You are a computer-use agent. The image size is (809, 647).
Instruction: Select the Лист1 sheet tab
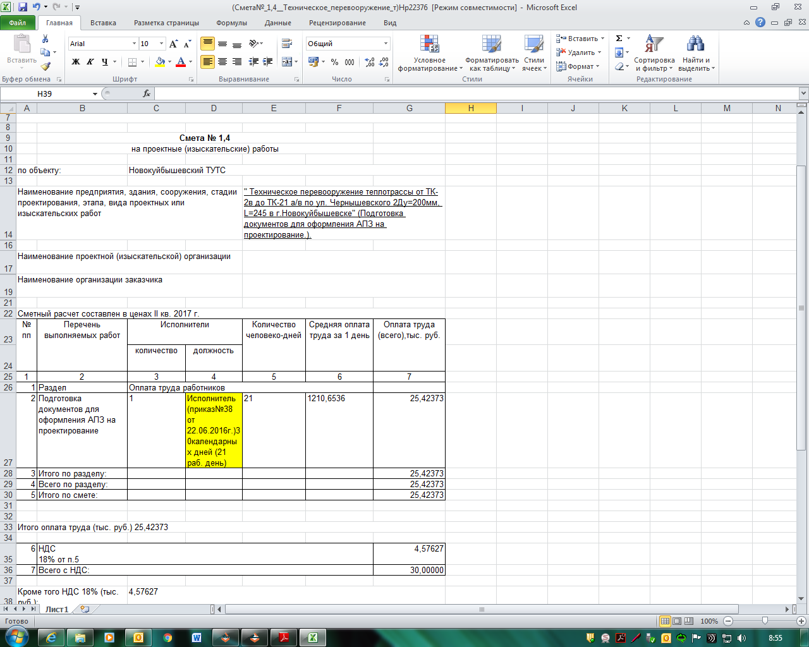(x=57, y=610)
